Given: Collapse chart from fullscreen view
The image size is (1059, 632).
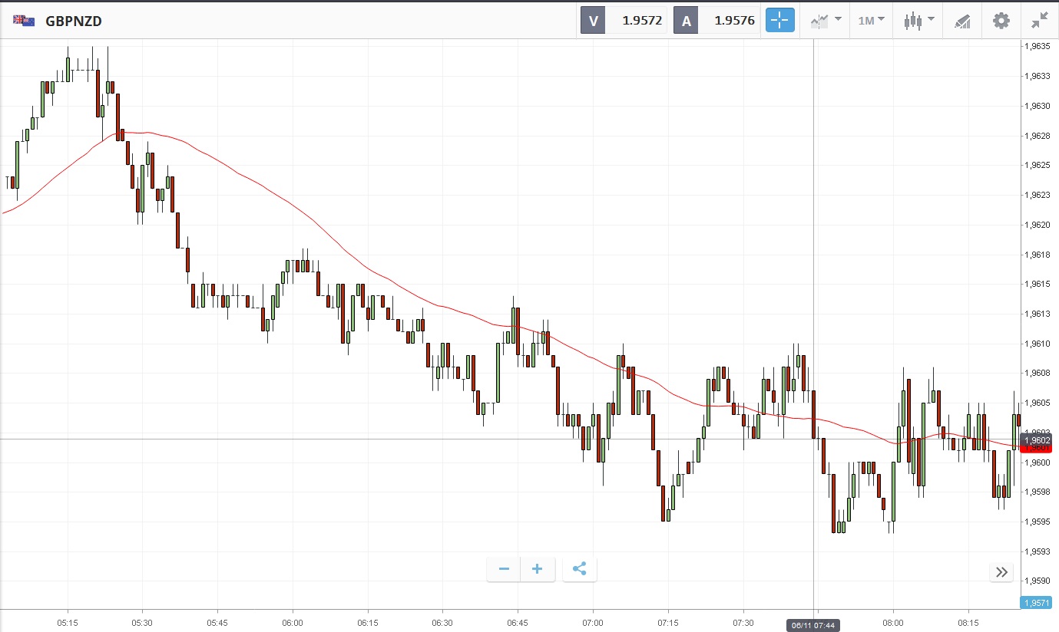Looking at the screenshot, I should pos(1040,21).
